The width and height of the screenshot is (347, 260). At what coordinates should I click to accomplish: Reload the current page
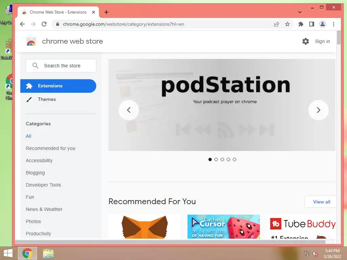[44, 24]
